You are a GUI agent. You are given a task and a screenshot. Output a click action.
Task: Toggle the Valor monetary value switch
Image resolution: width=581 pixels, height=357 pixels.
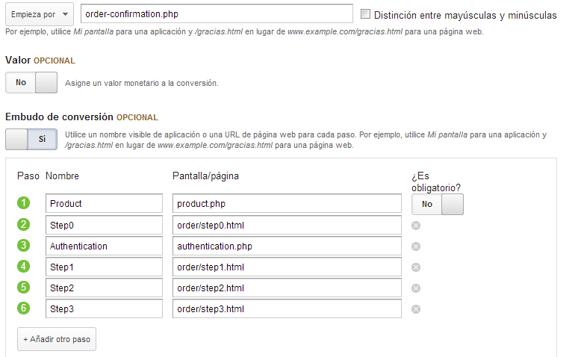coord(31,83)
